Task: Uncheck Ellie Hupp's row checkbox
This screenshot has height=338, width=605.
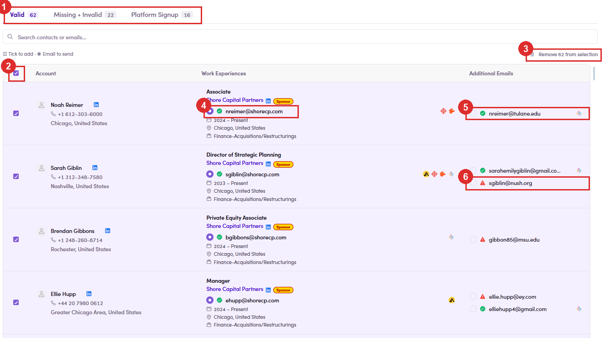Action: click(16, 302)
